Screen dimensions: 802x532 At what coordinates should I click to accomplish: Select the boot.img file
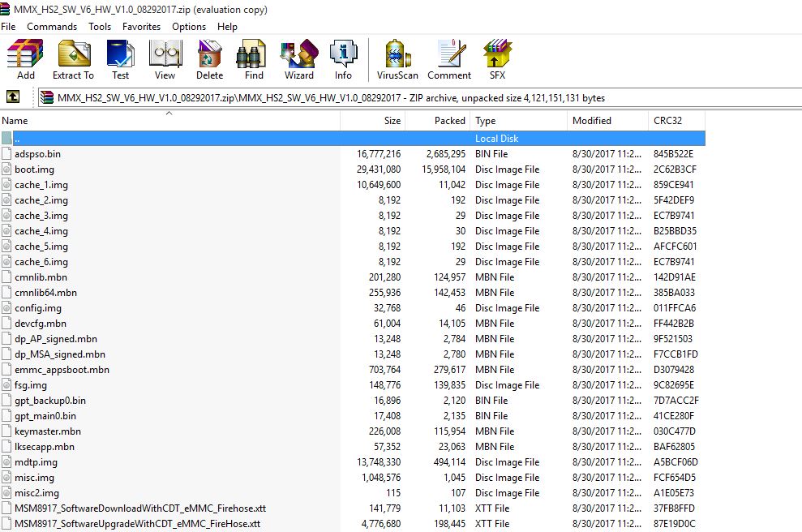click(34, 169)
